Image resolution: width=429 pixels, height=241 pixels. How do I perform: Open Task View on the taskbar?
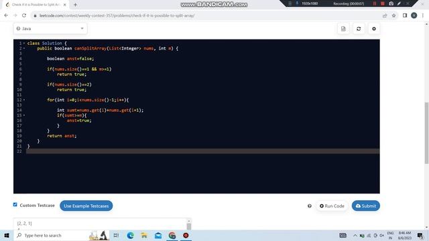(116, 235)
